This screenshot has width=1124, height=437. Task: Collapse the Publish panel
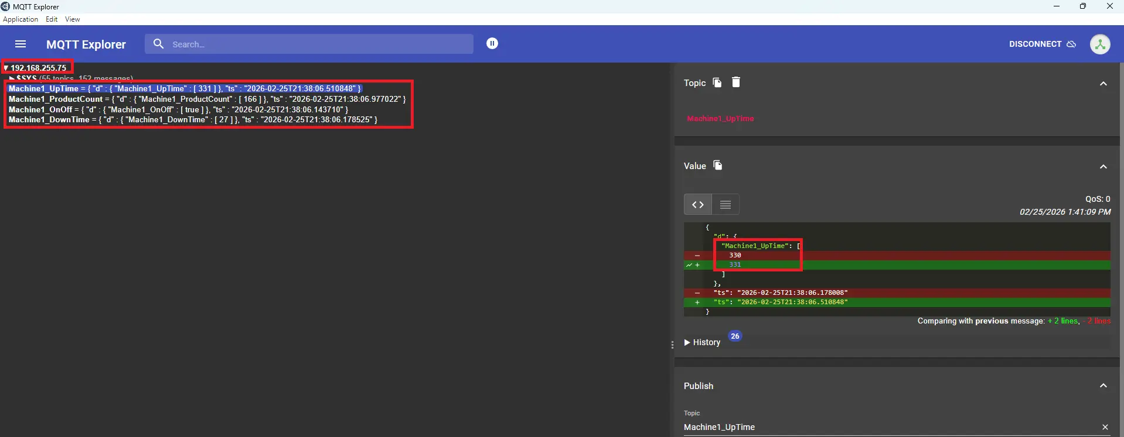[x=1103, y=386]
